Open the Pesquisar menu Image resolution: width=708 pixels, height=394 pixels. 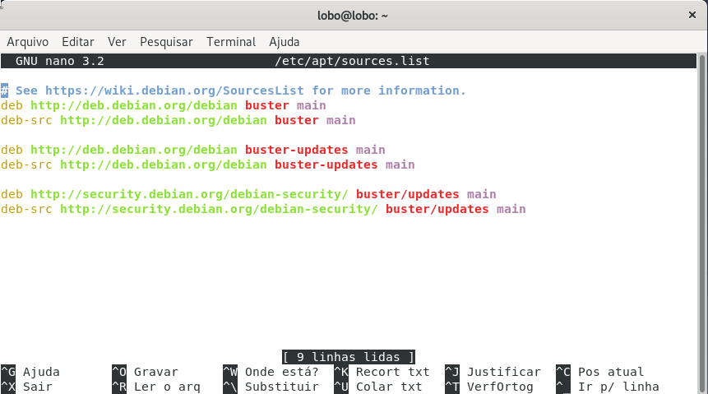[166, 42]
